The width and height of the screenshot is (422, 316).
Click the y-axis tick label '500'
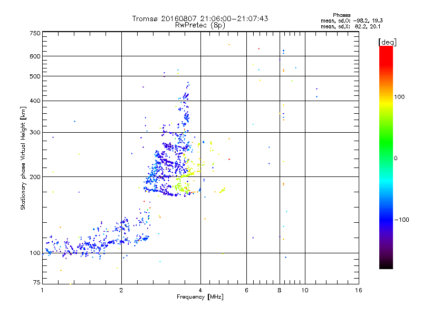coord(35,76)
